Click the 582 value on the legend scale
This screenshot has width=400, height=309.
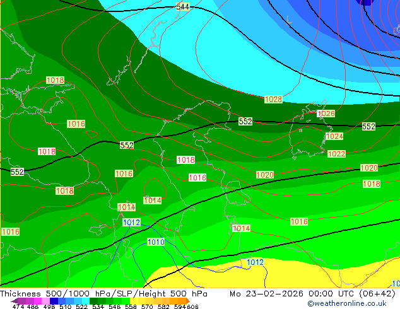[163, 306]
